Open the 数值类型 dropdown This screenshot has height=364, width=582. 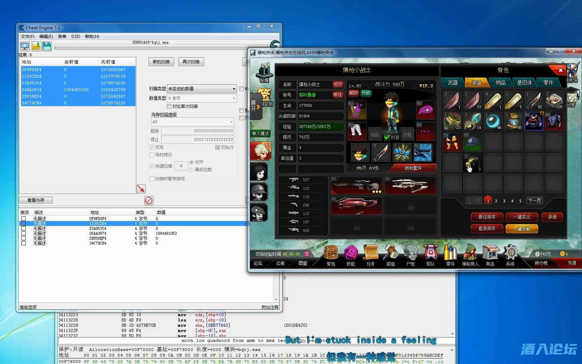202,98
